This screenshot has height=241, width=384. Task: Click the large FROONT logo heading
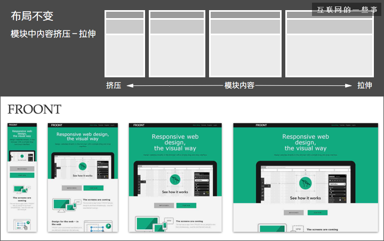click(x=35, y=110)
